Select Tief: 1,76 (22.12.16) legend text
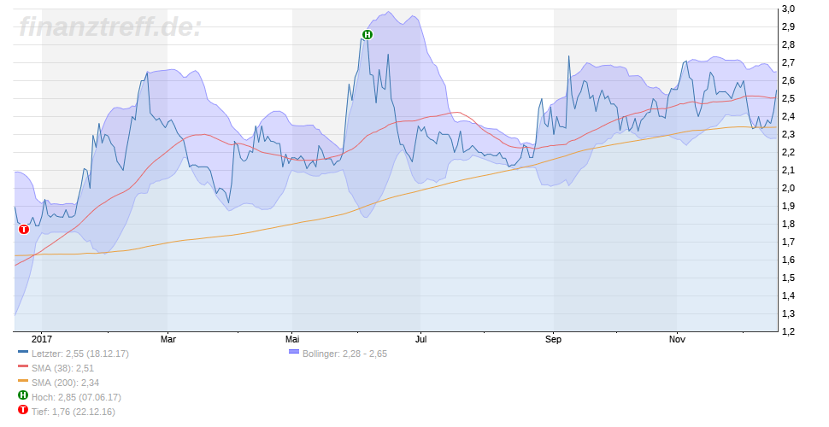The width and height of the screenshot is (829, 427). tap(73, 411)
